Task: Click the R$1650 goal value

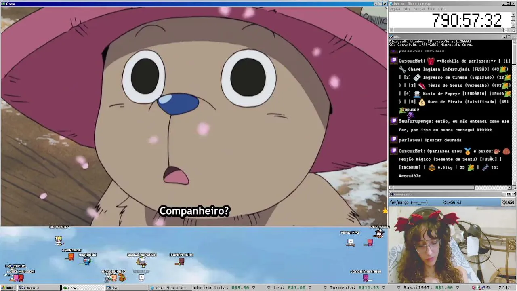Action: click(508, 202)
